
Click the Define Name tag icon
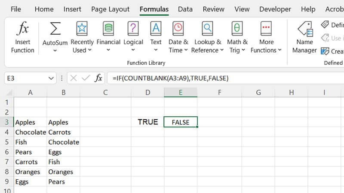pyautogui.click(x=325, y=24)
